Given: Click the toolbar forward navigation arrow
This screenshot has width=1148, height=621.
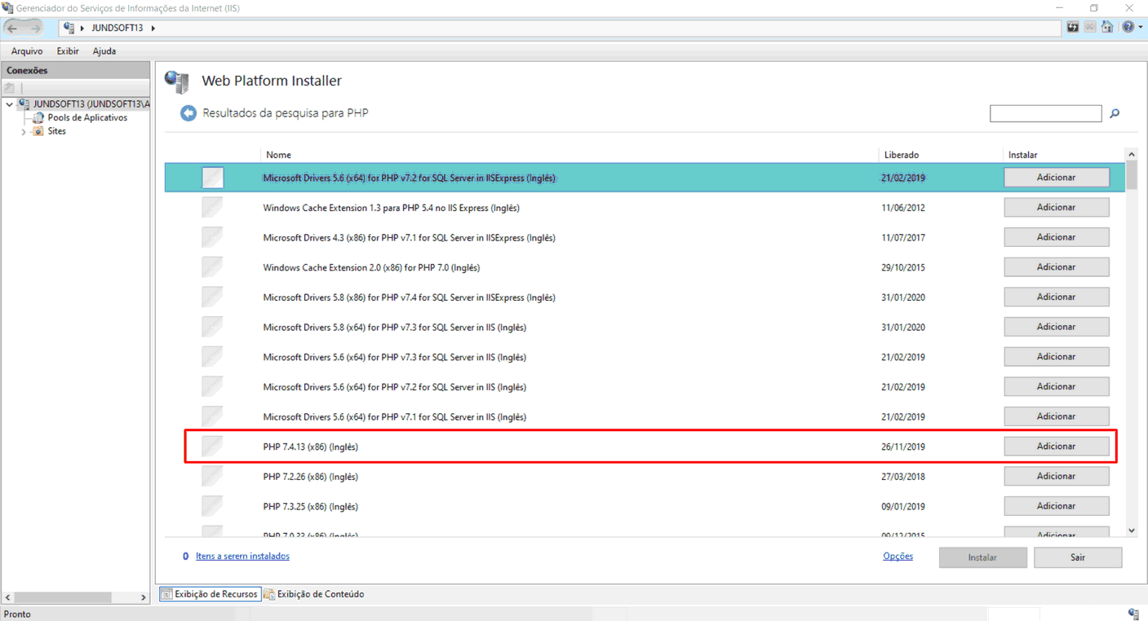Looking at the screenshot, I should tap(35, 28).
